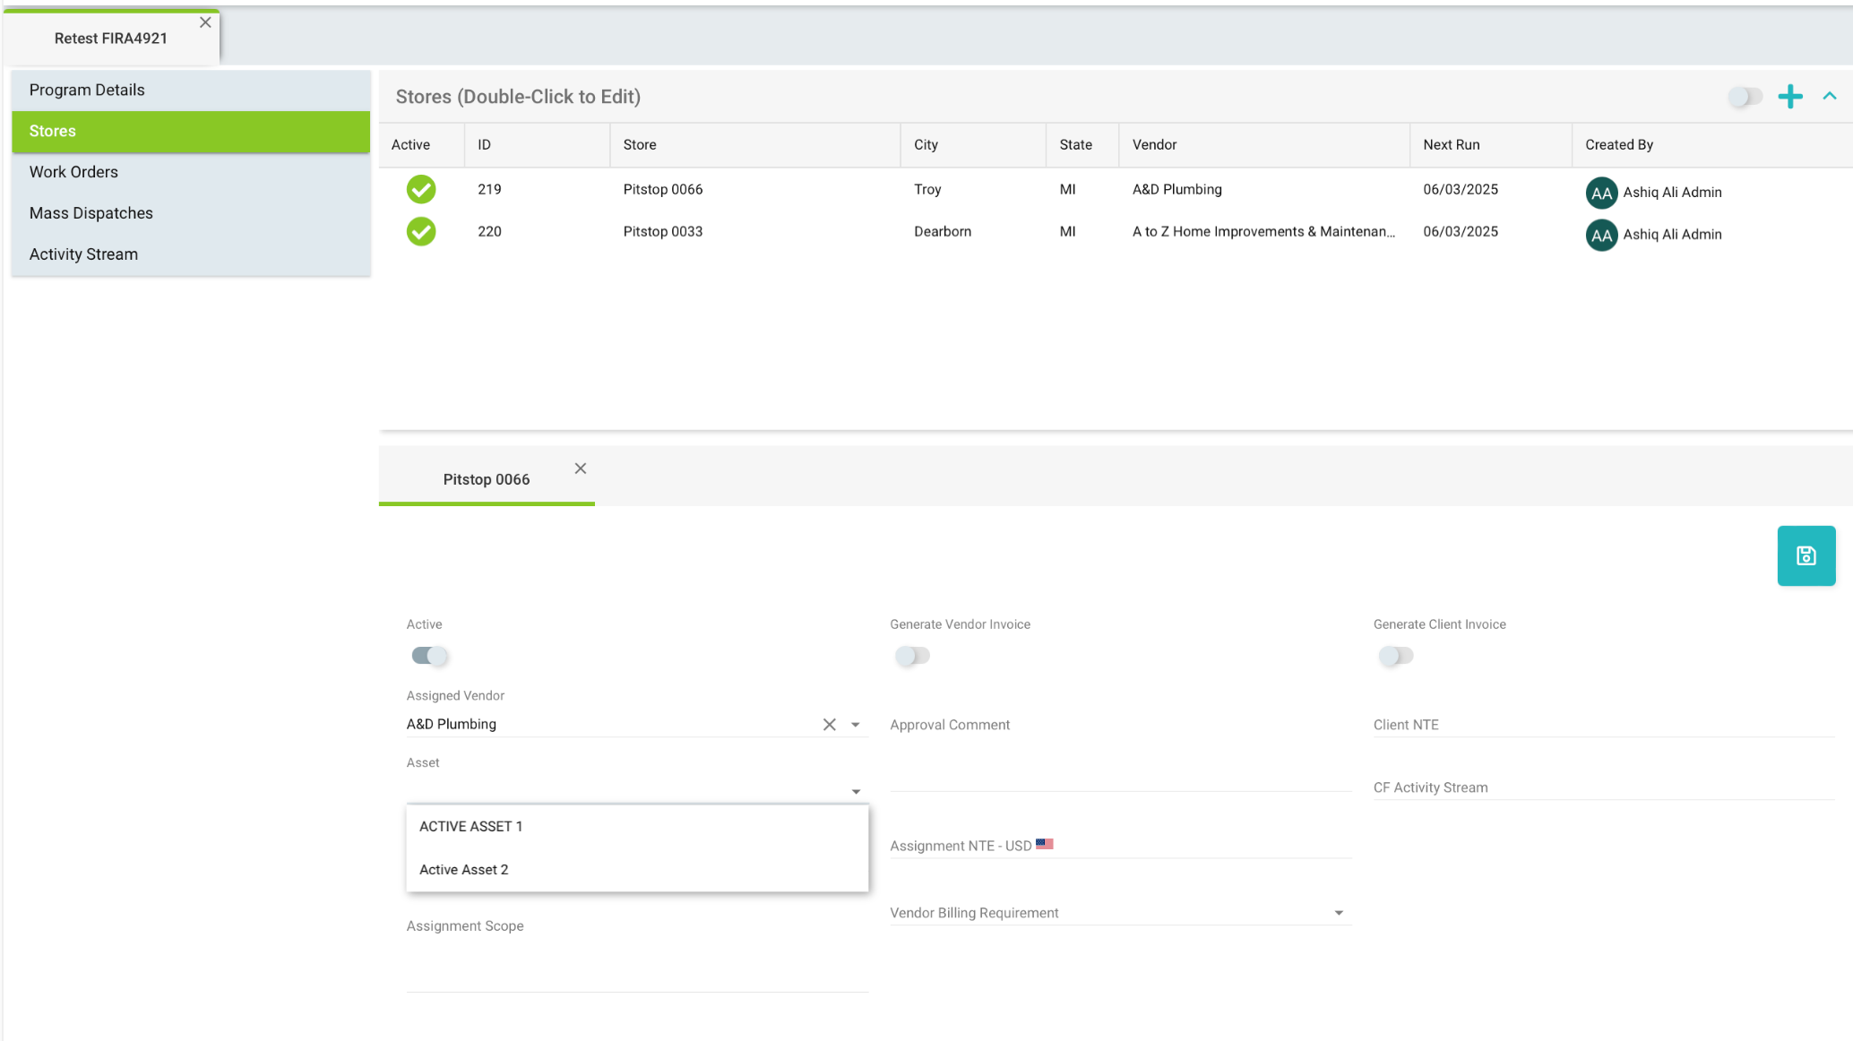Add a new store with plus icon
The height and width of the screenshot is (1041, 1853).
[1789, 97]
